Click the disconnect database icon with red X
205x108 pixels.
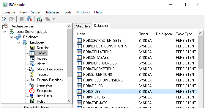[29, 19]
